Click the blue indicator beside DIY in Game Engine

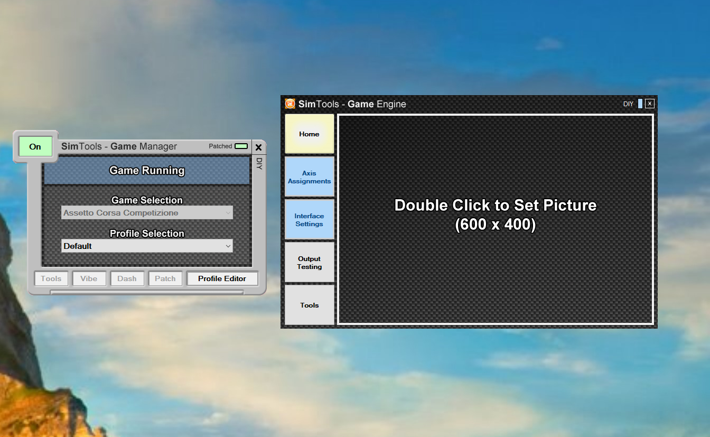[640, 104]
